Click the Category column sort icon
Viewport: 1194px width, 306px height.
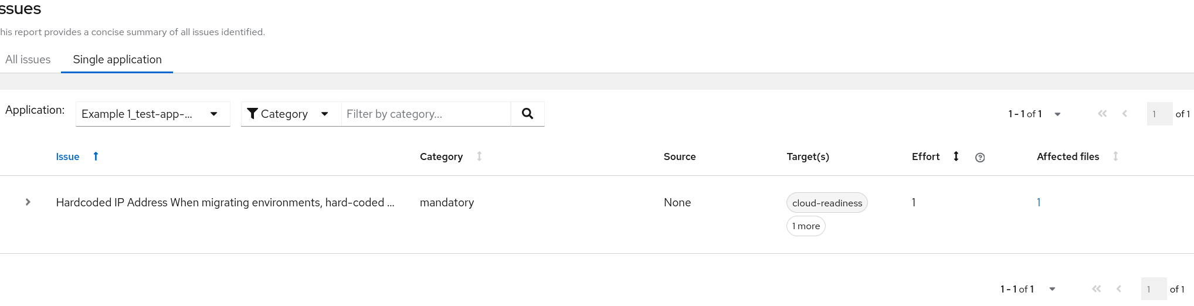pos(479,157)
